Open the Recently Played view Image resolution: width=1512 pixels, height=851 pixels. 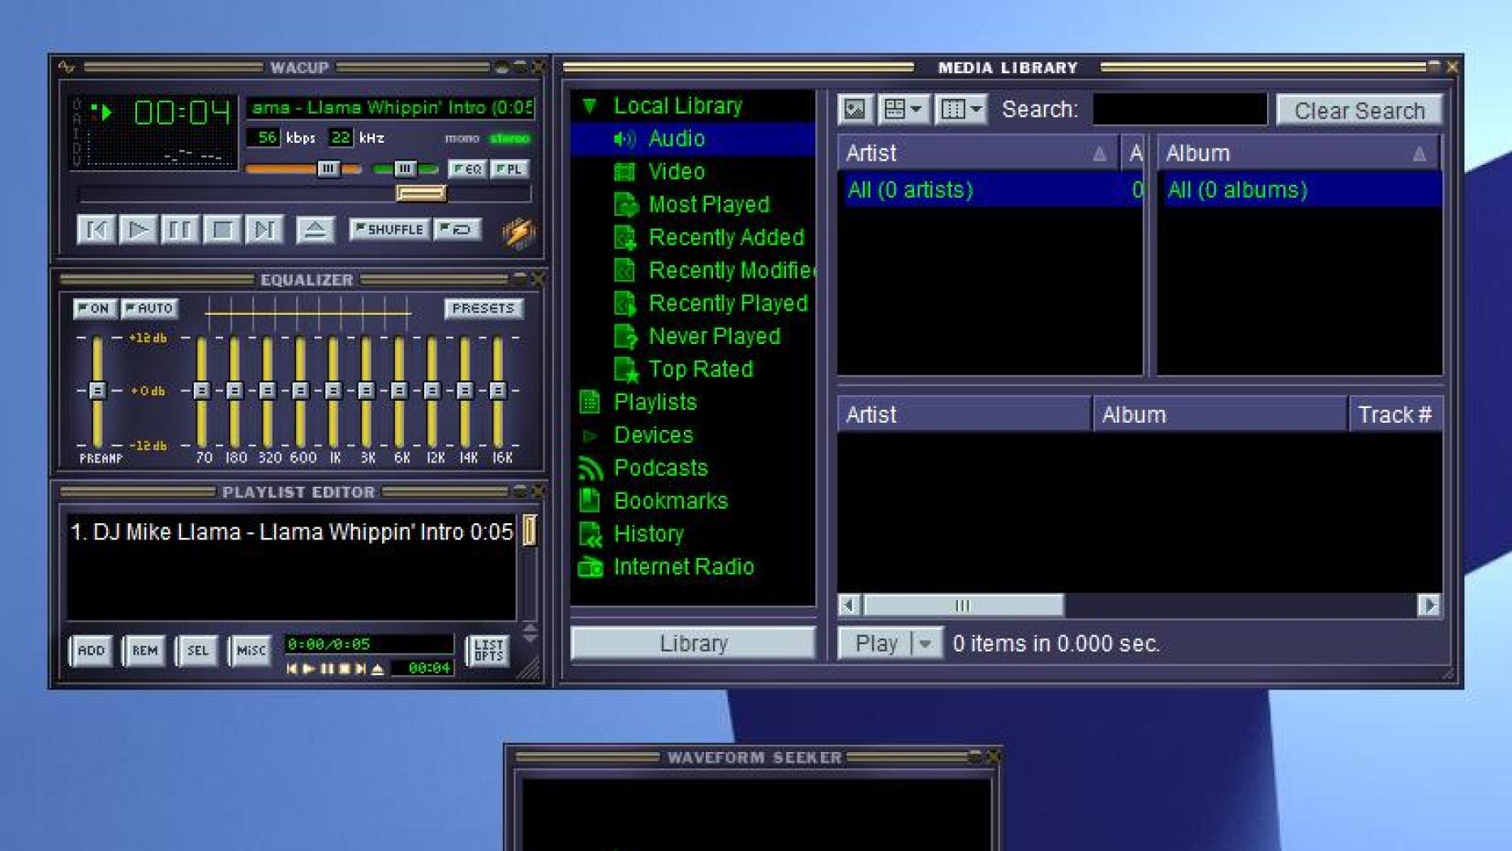coord(728,303)
